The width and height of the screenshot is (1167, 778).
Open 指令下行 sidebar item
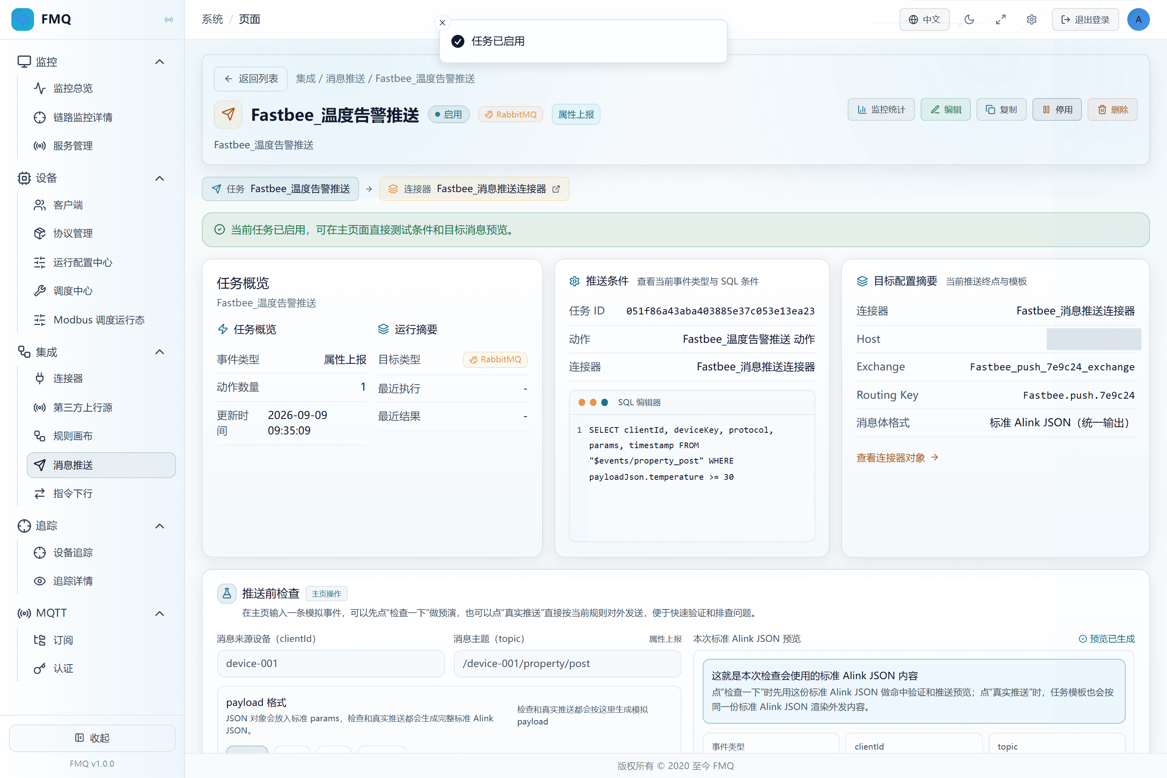click(101, 493)
